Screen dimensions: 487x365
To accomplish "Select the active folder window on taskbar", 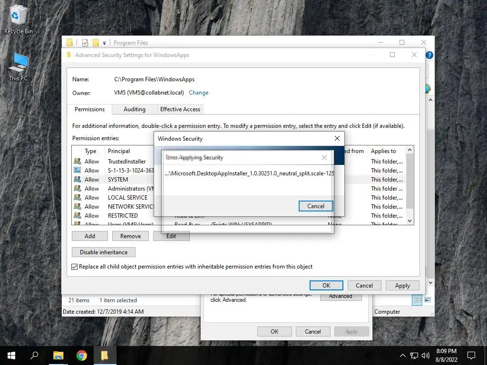I will tap(105, 355).
